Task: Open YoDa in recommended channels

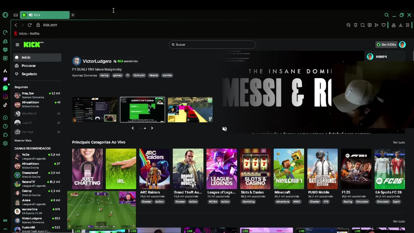Action: coord(37,157)
